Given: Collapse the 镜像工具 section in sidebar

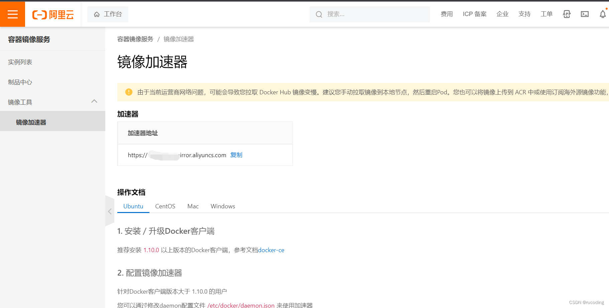Looking at the screenshot, I should pos(94,101).
